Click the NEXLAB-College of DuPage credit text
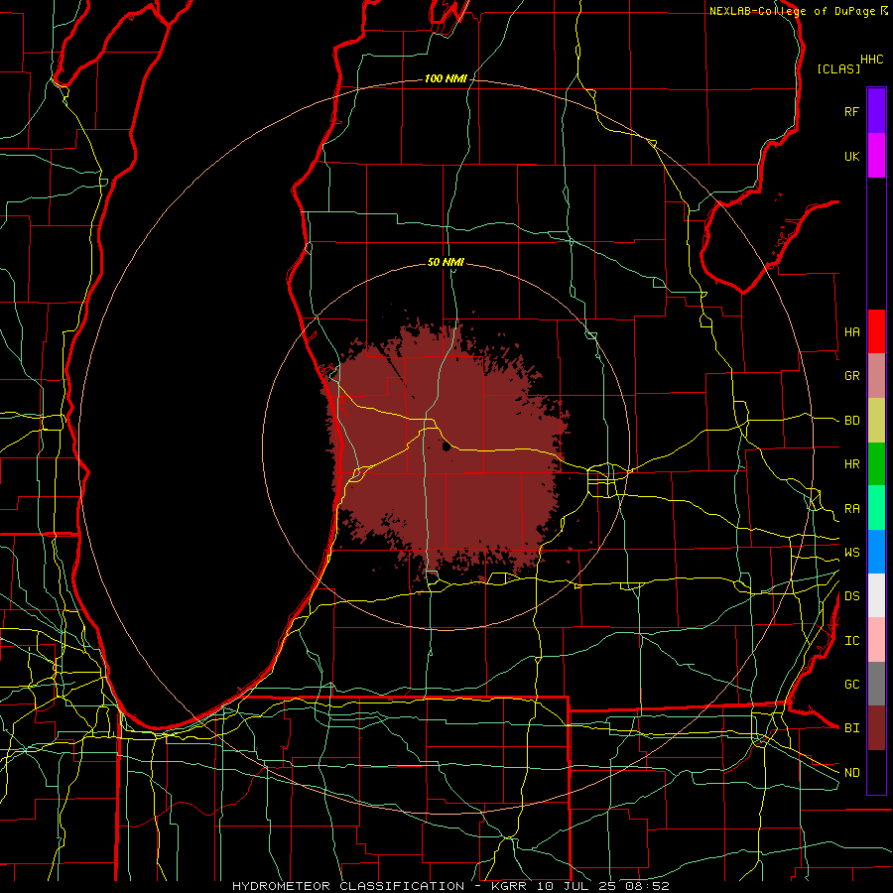Image resolution: width=893 pixels, height=893 pixels. coord(792,11)
